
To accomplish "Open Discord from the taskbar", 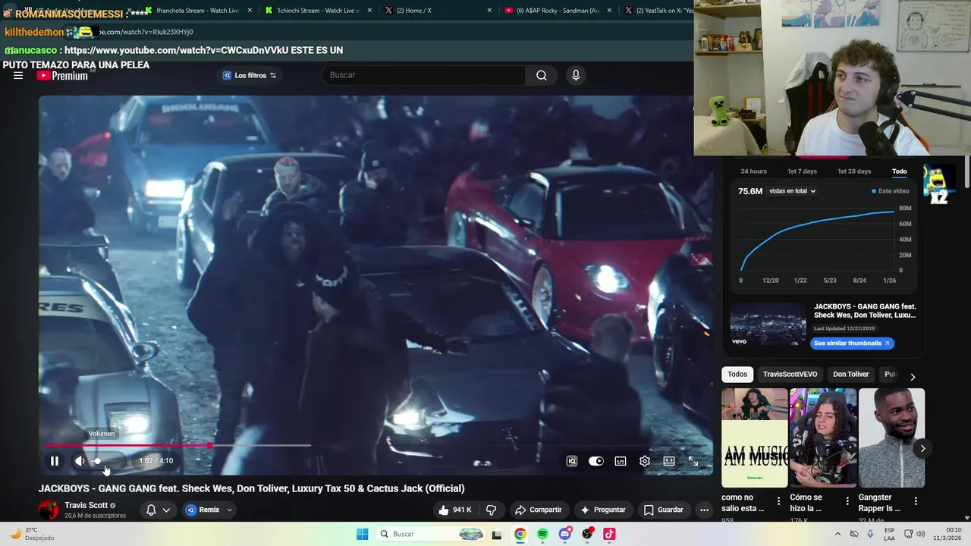I will [565, 534].
